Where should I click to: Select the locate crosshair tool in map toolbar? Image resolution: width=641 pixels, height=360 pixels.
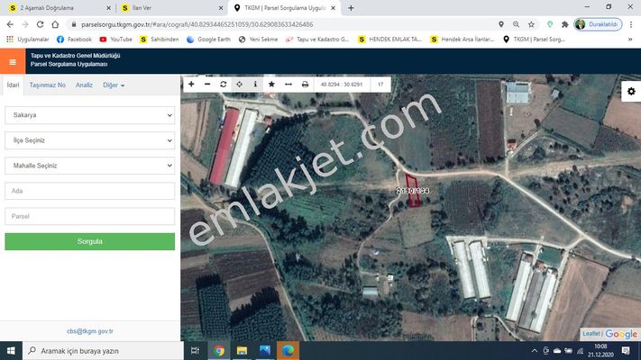pos(239,84)
